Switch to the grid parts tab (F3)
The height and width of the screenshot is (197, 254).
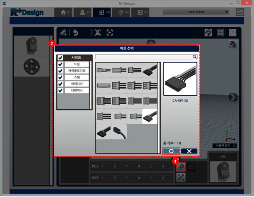point(102,12)
